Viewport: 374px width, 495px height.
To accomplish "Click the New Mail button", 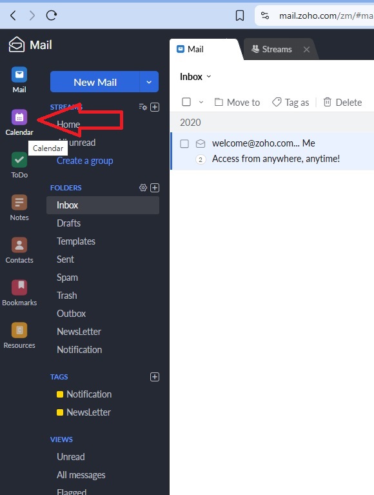I will click(x=95, y=82).
